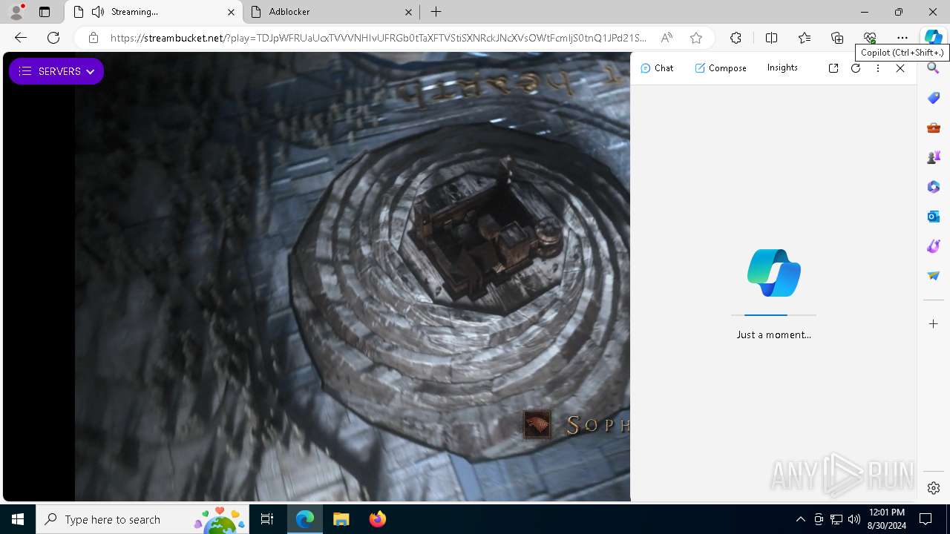Toggle the Copilot sidebar button
950x534 pixels.
point(933,38)
